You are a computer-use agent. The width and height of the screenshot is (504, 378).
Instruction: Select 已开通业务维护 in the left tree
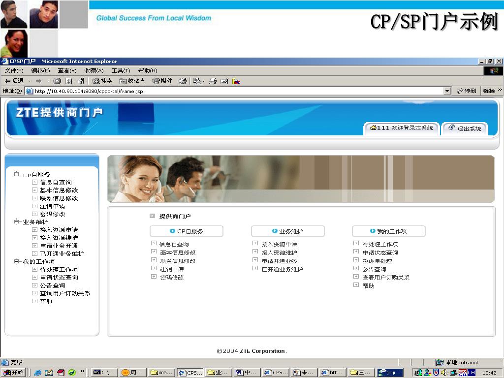[x=62, y=253]
